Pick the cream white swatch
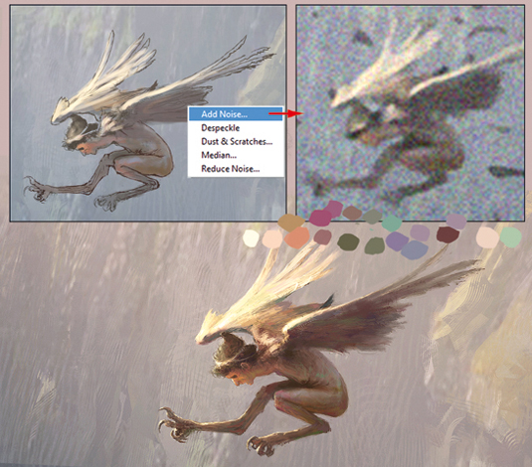Viewport: 532px width, 467px height. pyautogui.click(x=251, y=238)
